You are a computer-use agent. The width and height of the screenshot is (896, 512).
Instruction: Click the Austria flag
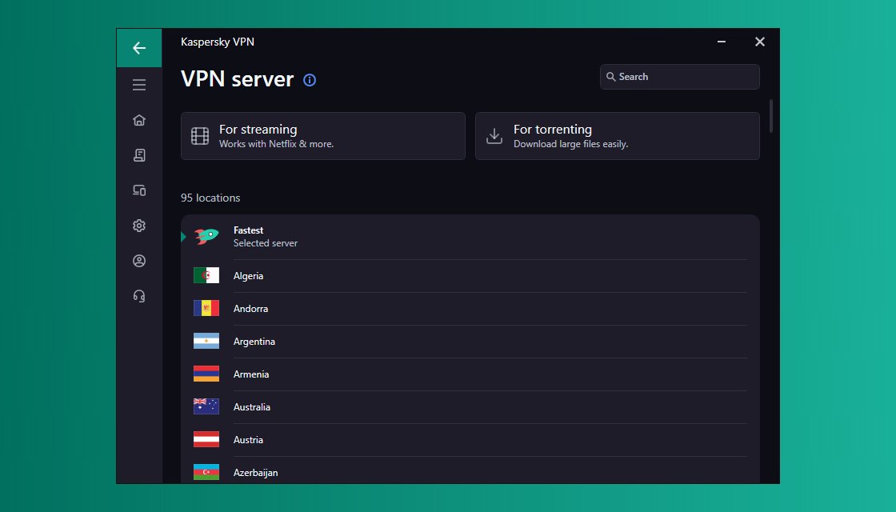(x=206, y=439)
